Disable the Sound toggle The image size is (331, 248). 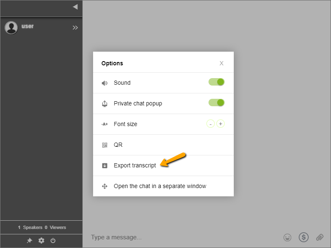point(216,82)
